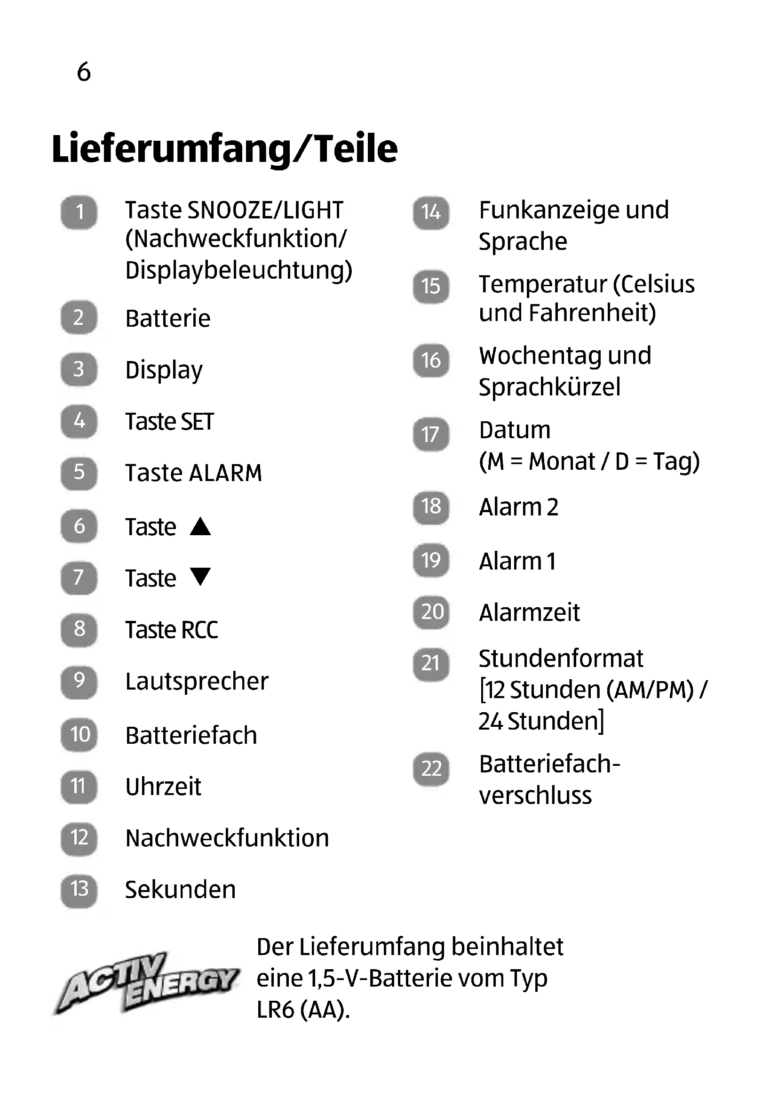778x1101 pixels.
Task: Click the number 10 badge beside Batteriefach
Action: coord(79,735)
